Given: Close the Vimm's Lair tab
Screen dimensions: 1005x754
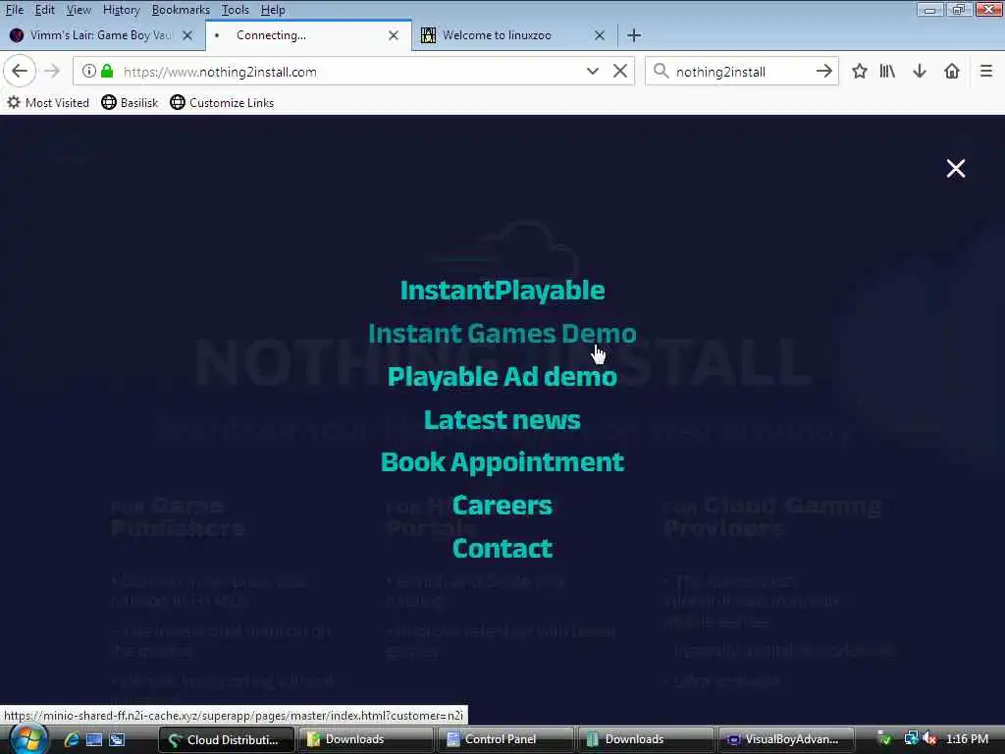Looking at the screenshot, I should (x=187, y=35).
